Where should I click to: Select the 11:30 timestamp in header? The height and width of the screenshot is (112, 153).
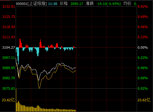click(x=53, y=4)
